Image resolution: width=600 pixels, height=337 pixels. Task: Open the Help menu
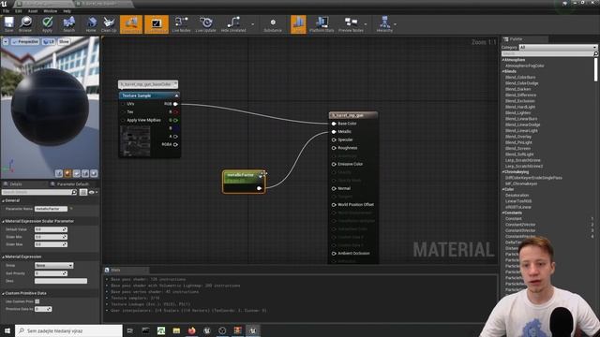point(67,11)
